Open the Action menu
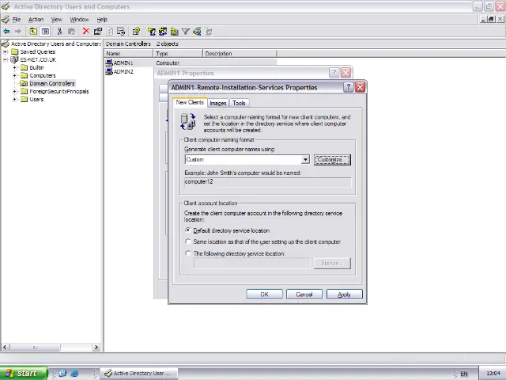 click(36, 19)
